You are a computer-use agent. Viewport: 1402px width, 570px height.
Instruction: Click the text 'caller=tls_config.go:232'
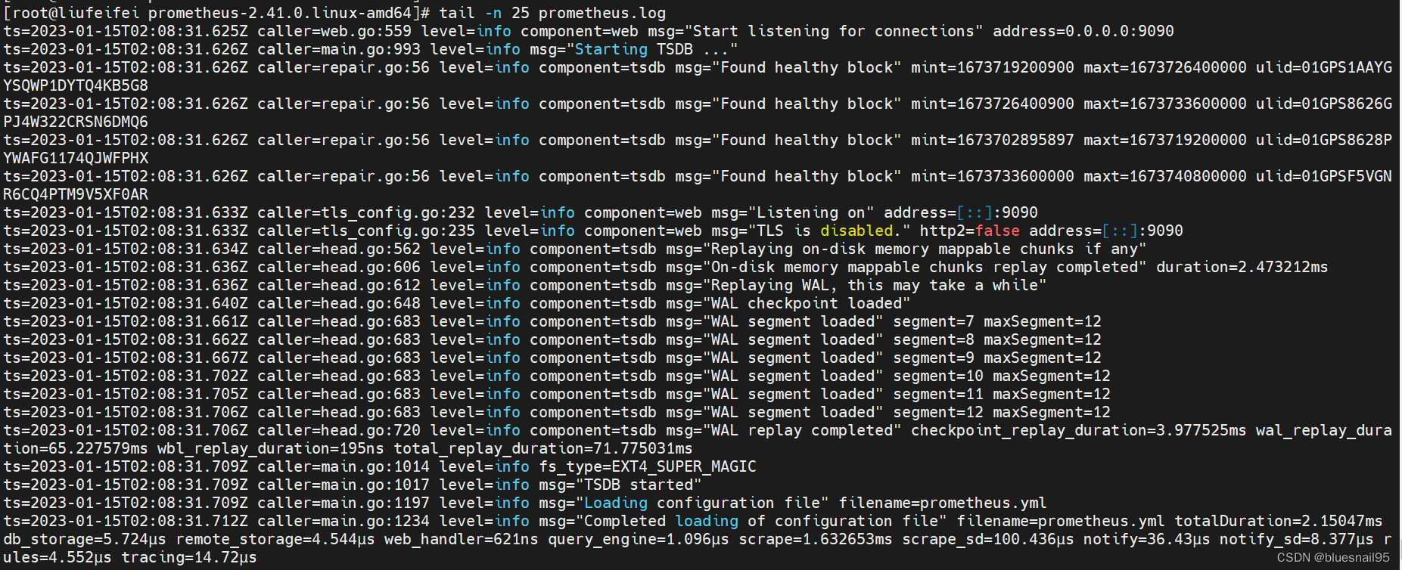pos(366,212)
